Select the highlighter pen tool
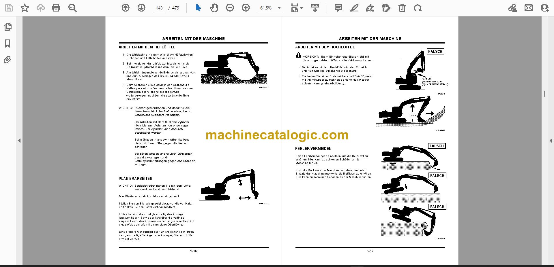554x267 pixels. (354, 8)
